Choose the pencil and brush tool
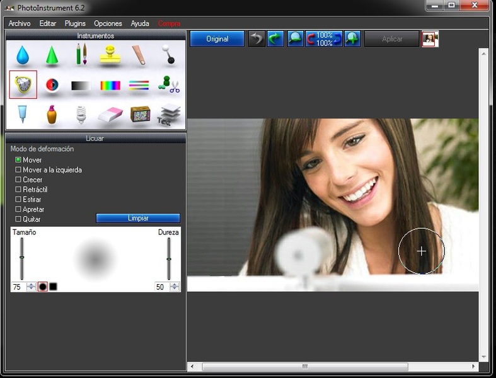The height and width of the screenshot is (378, 496). pos(81,54)
